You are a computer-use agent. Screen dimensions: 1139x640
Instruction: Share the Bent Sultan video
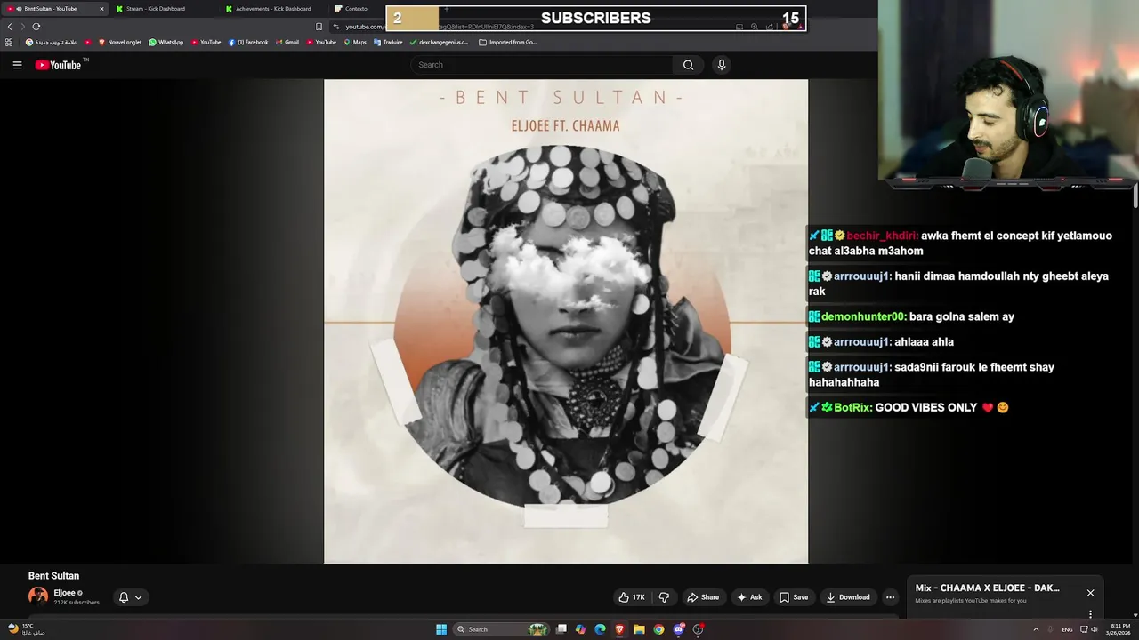(702, 597)
